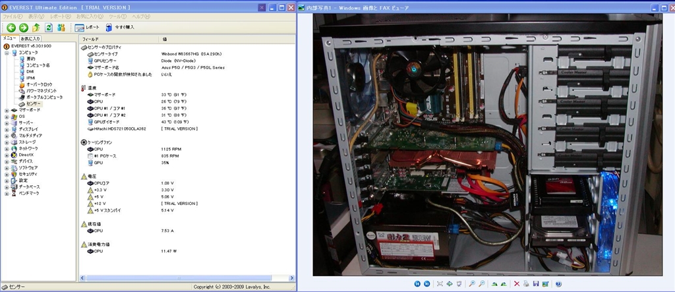This screenshot has width=675, height=292.
Task: Select the DMI tree item
Action: pos(26,71)
